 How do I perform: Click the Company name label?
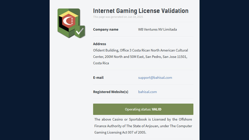[x=105, y=29]
